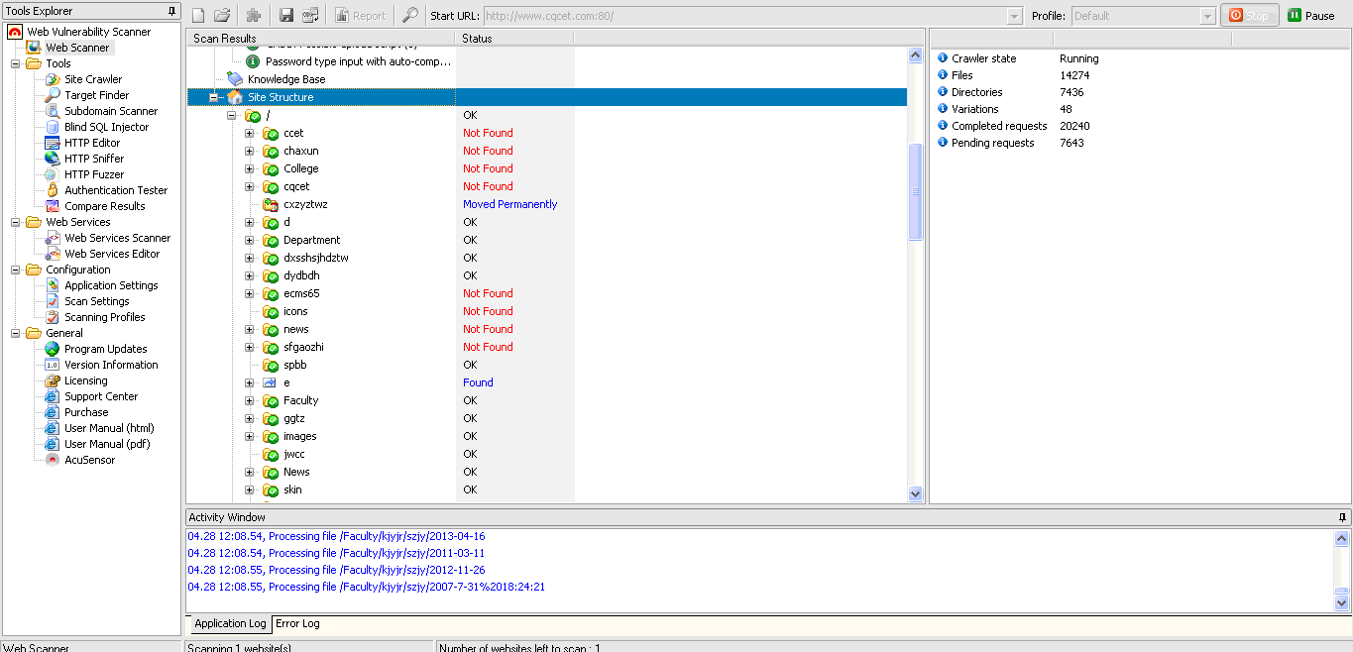1353x652 pixels.
Task: Open the Site Crawler tool
Action: [x=93, y=79]
